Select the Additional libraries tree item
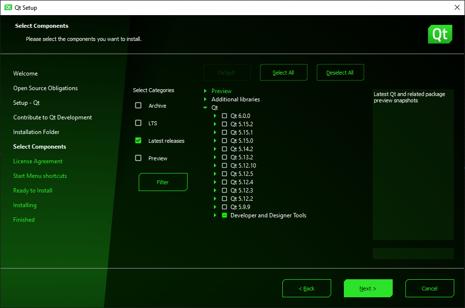The width and height of the screenshot is (465, 308). tap(235, 99)
